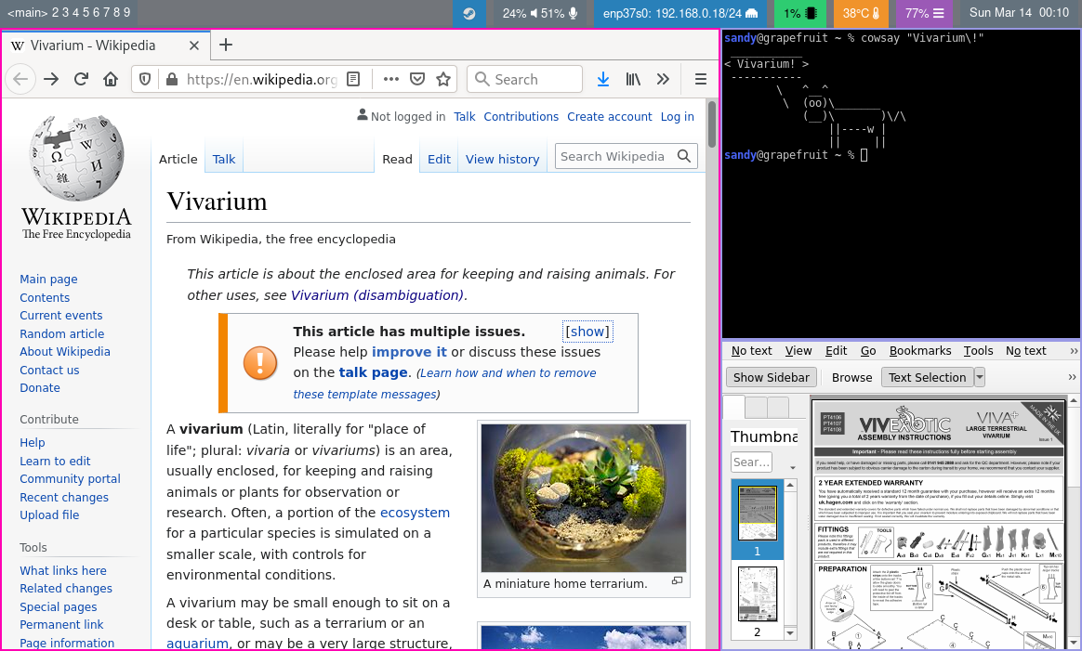Open What links here
Image resolution: width=1082 pixels, height=651 pixels.
[63, 570]
